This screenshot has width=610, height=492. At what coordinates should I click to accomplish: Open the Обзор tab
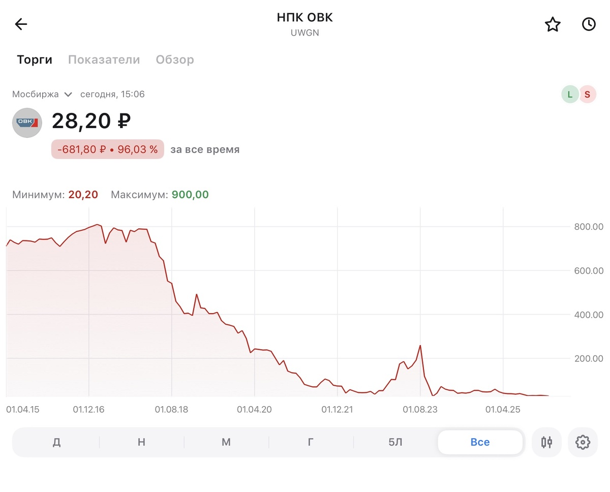click(x=175, y=59)
